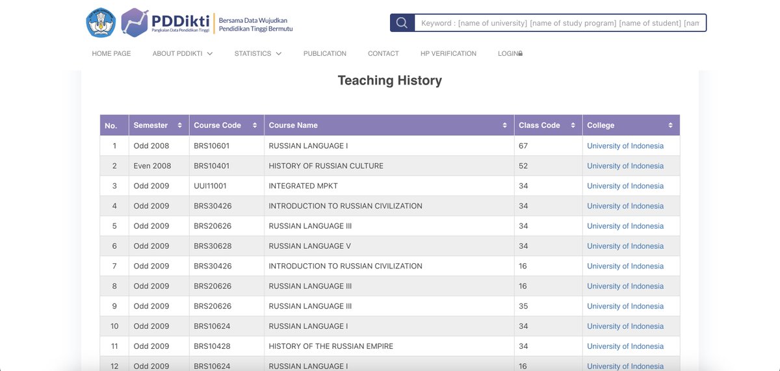Click RUSSIAN LANGUAGE I in row 10

[x=308, y=326]
